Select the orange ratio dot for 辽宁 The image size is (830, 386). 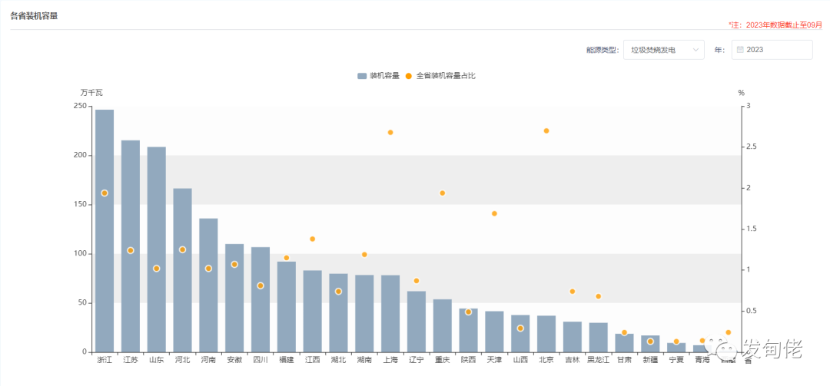pyautogui.click(x=416, y=281)
